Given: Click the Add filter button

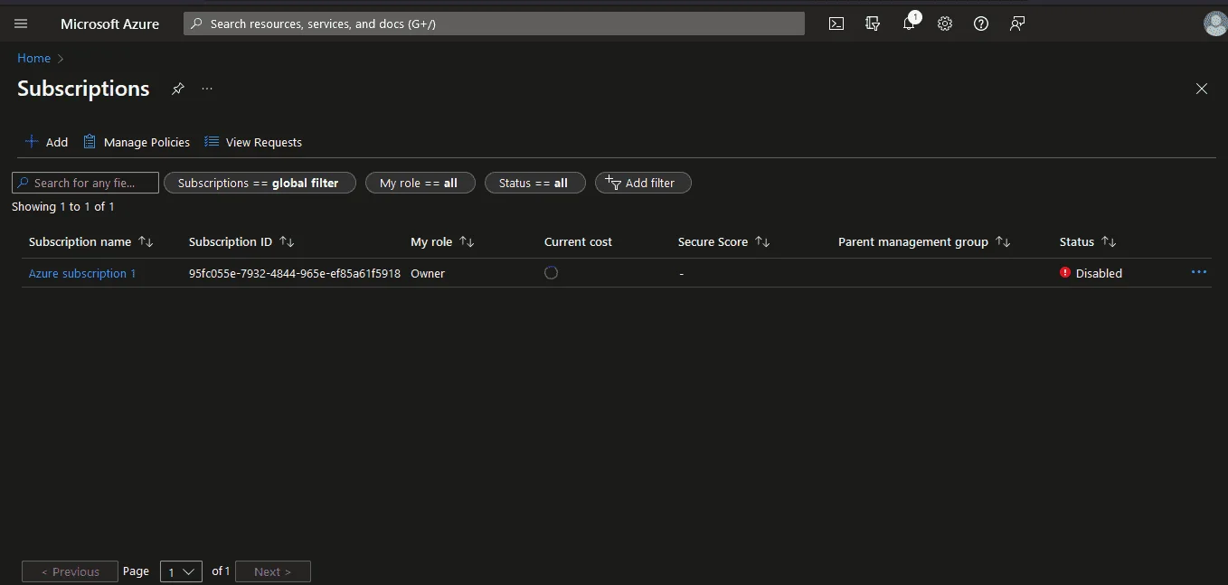Looking at the screenshot, I should [643, 183].
